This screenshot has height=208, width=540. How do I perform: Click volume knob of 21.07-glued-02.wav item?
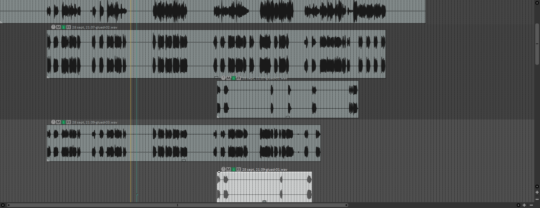[x=53, y=27]
